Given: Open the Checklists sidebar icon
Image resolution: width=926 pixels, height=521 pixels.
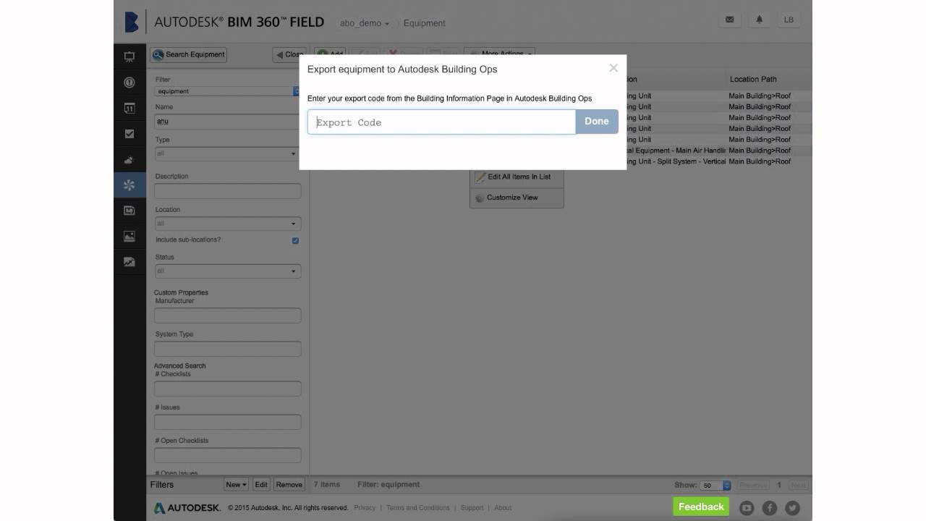Looking at the screenshot, I should click(129, 134).
